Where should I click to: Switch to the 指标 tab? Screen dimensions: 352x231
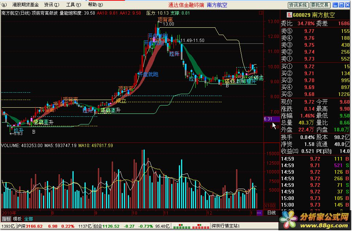point(6,219)
